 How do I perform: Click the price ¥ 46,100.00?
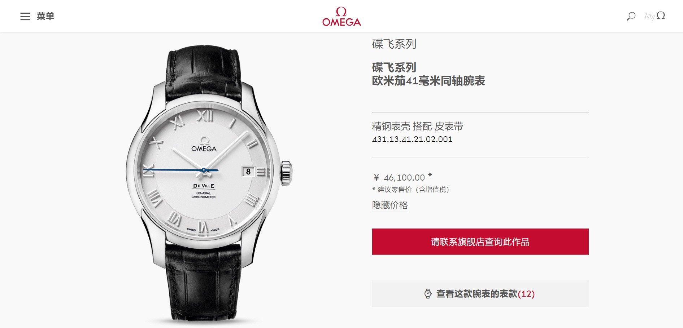402,177
